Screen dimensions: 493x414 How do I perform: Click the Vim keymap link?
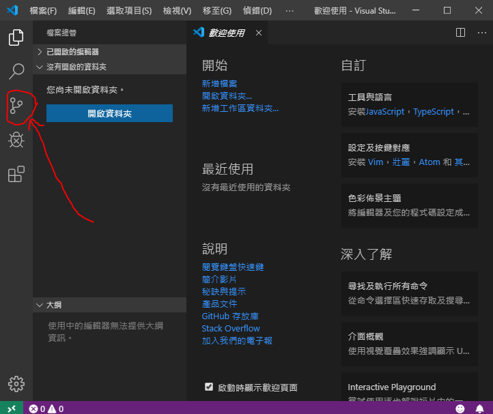coord(376,162)
